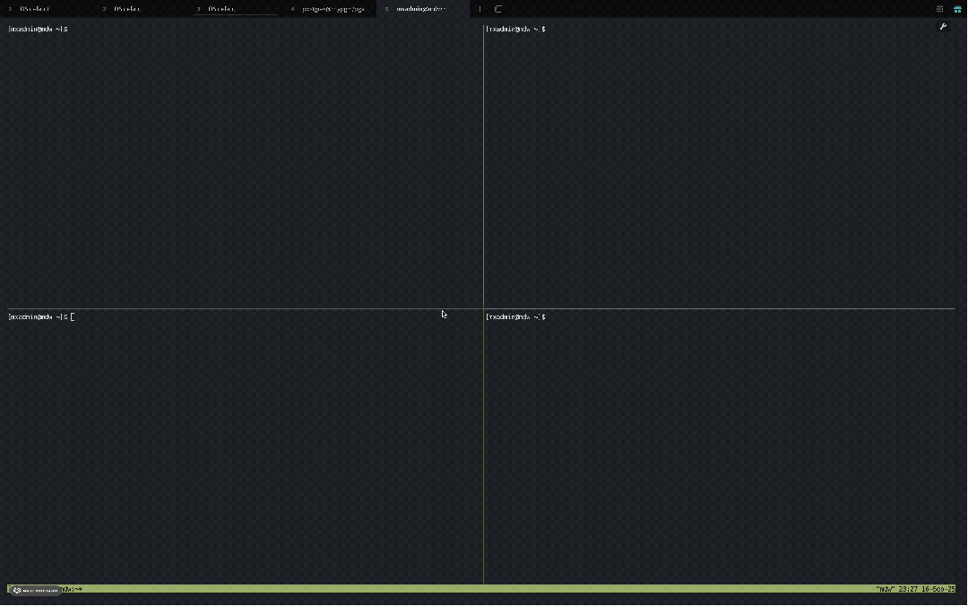Switch to tab number 2

pyautogui.click(x=141, y=9)
